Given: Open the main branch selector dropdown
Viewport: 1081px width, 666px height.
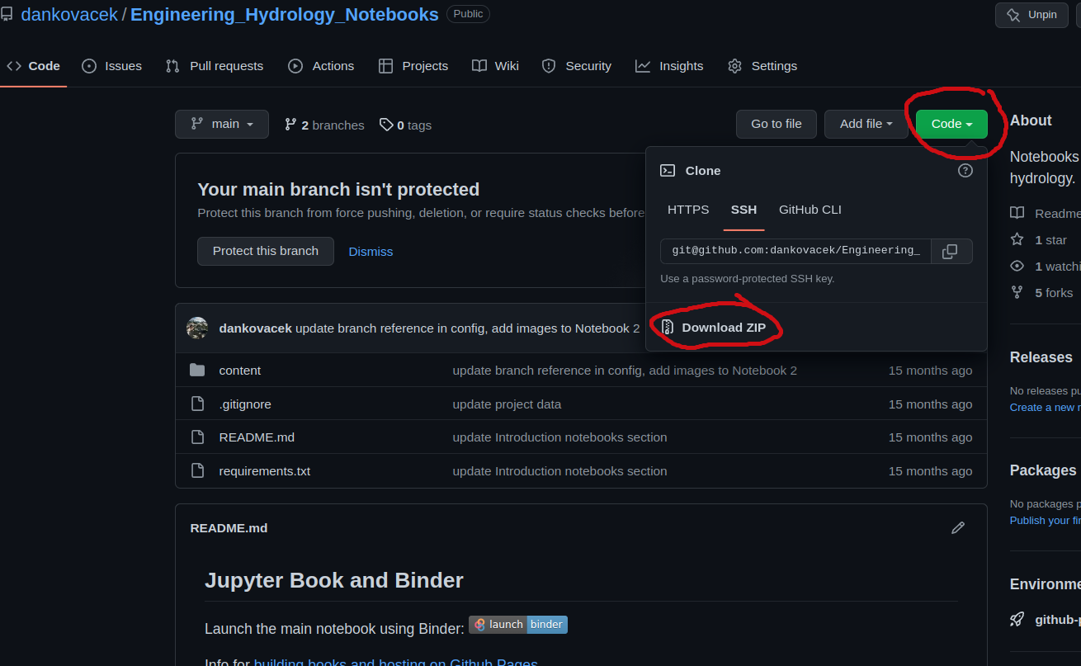Looking at the screenshot, I should pos(222,124).
